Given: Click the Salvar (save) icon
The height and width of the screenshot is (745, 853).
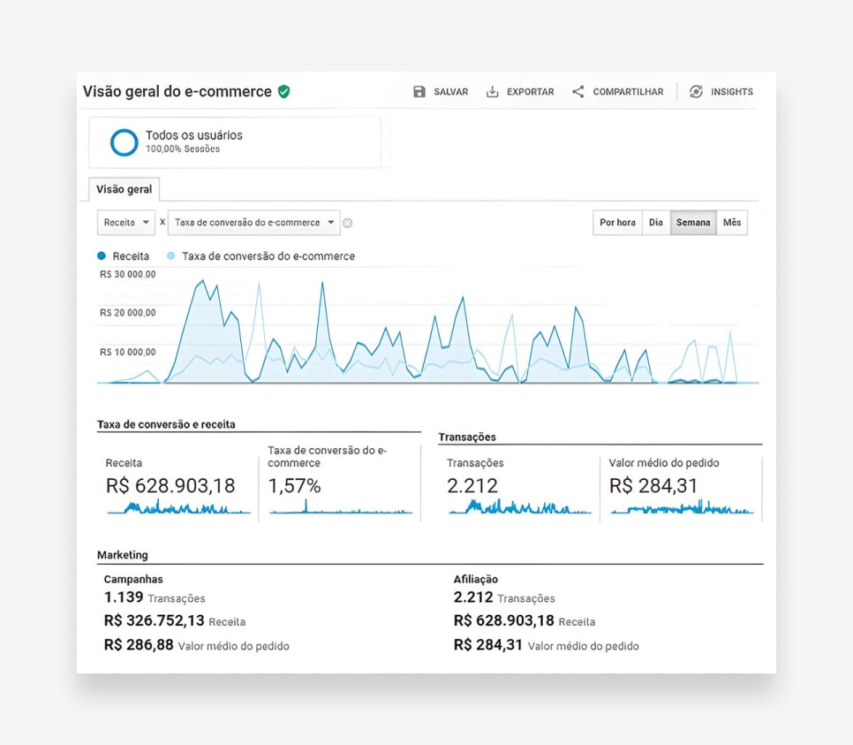Looking at the screenshot, I should coord(419,91).
